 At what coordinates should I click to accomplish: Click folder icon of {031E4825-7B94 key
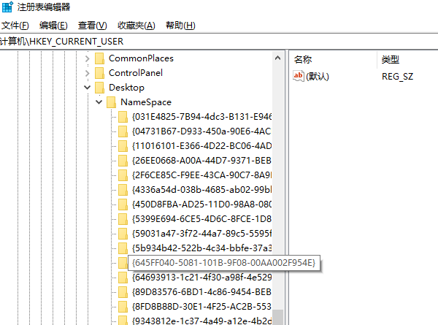coord(123,117)
